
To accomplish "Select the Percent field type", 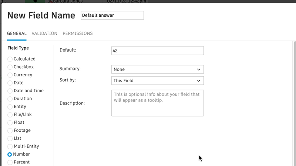I will click(x=10, y=162).
